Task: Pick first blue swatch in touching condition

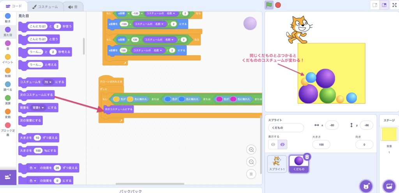Action: [x=168, y=99]
